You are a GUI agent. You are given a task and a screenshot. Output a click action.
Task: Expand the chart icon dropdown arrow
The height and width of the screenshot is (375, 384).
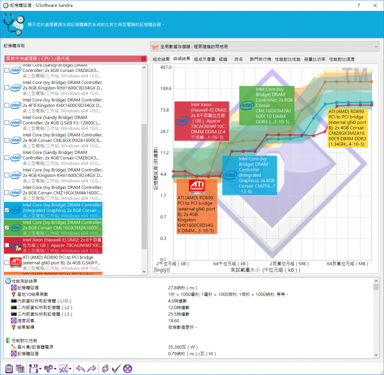tap(70, 368)
